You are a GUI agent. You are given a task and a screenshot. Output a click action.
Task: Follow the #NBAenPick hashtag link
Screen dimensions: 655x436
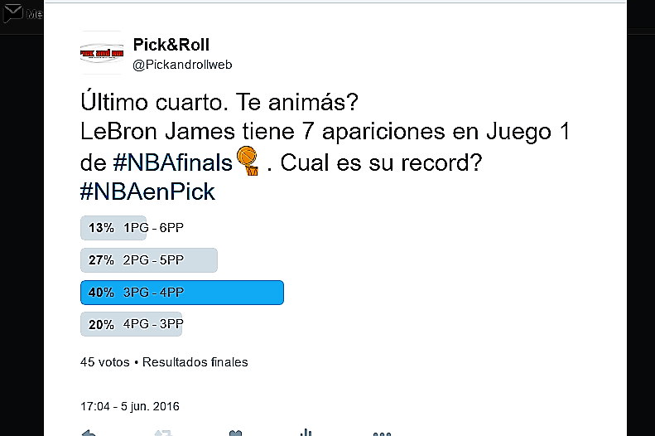pos(147,191)
